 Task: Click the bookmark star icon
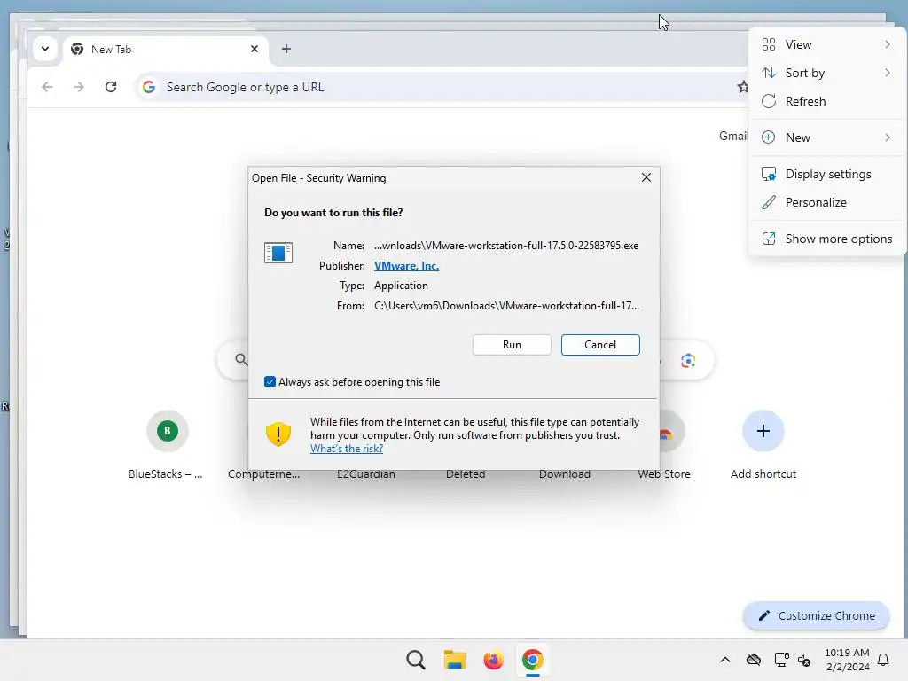click(743, 87)
